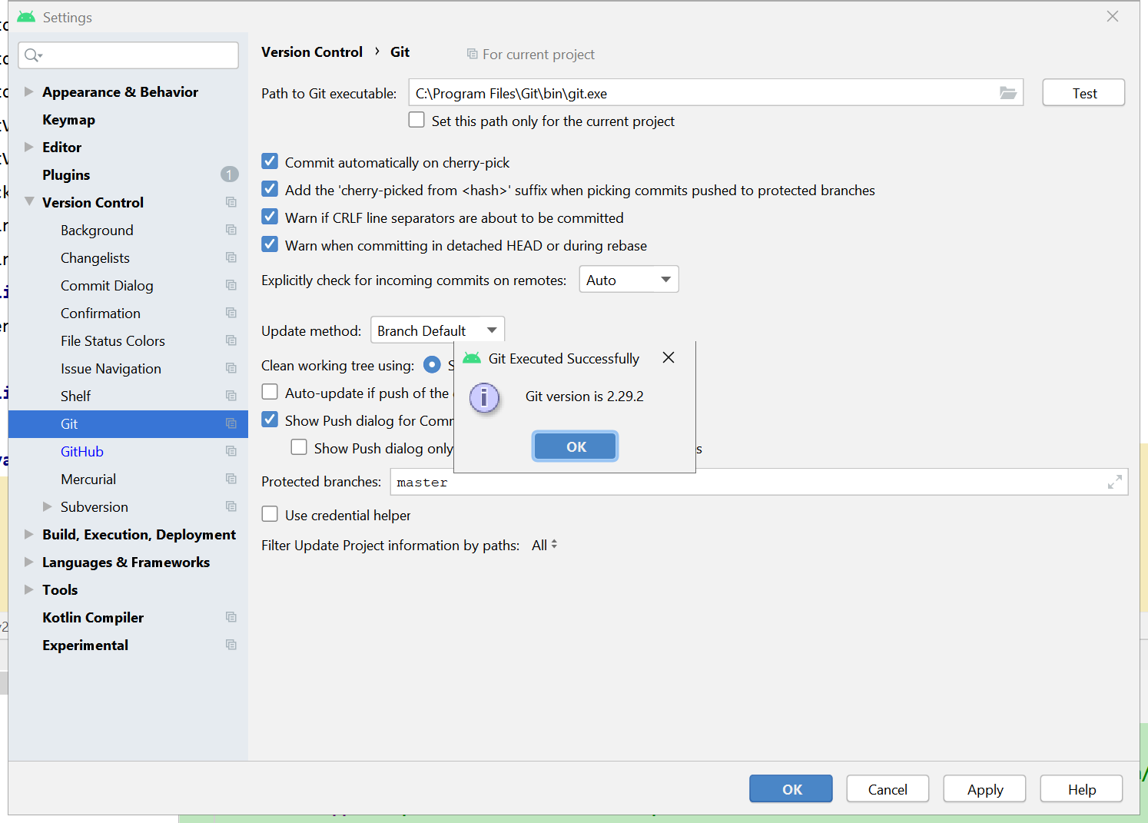This screenshot has width=1148, height=823.
Task: Click the project-level icon beside Kotlin Compiler
Action: point(231,617)
